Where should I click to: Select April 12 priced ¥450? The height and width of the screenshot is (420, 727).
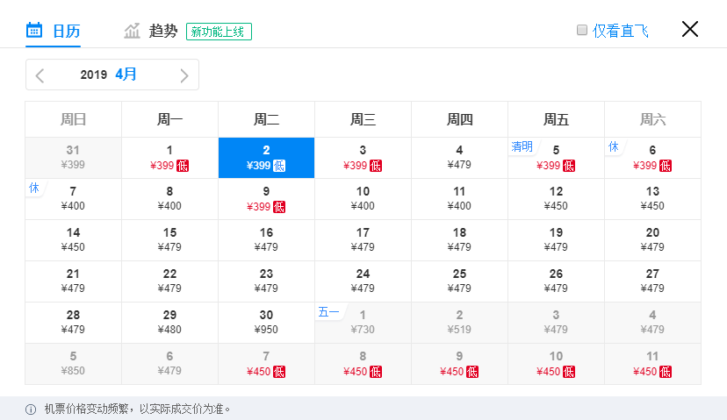click(x=556, y=199)
